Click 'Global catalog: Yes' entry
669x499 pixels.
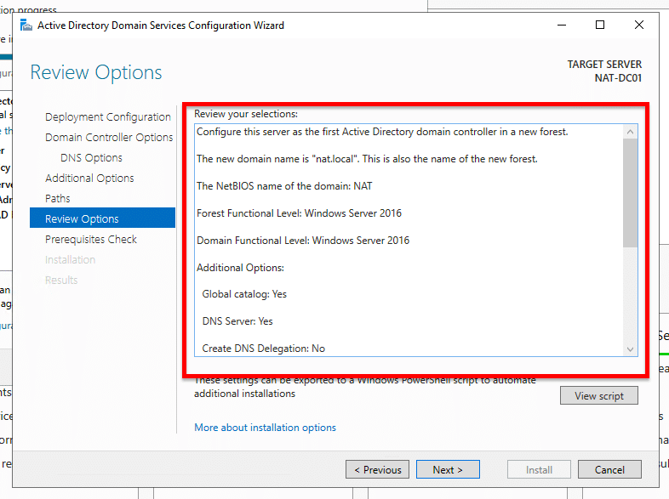coord(244,294)
